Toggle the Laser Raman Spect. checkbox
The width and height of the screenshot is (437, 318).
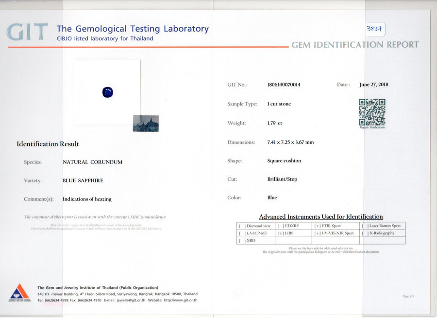click(x=364, y=226)
